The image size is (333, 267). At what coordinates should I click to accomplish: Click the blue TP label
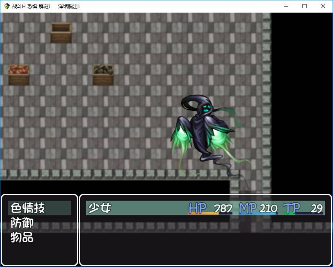(291, 208)
